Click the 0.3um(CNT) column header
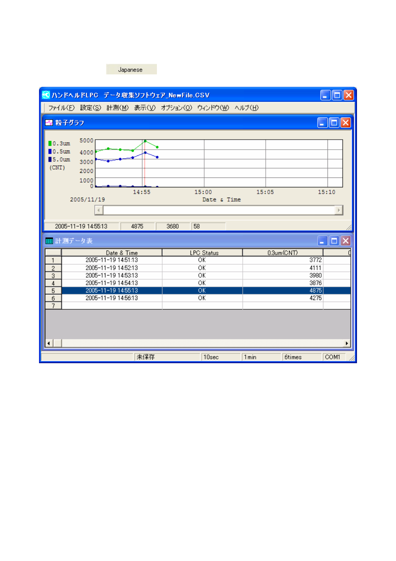Viewport: 396px width, 561px height. (x=283, y=253)
